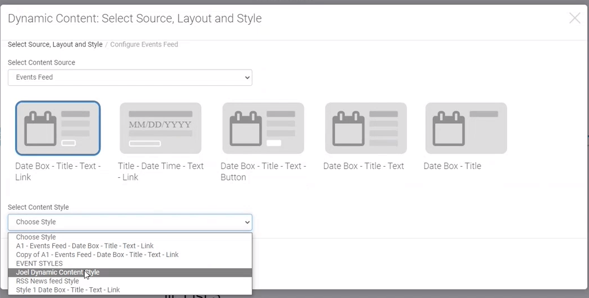Choose the 'EVENT STYLES' option
Image resolution: width=589 pixels, height=298 pixels.
point(39,264)
